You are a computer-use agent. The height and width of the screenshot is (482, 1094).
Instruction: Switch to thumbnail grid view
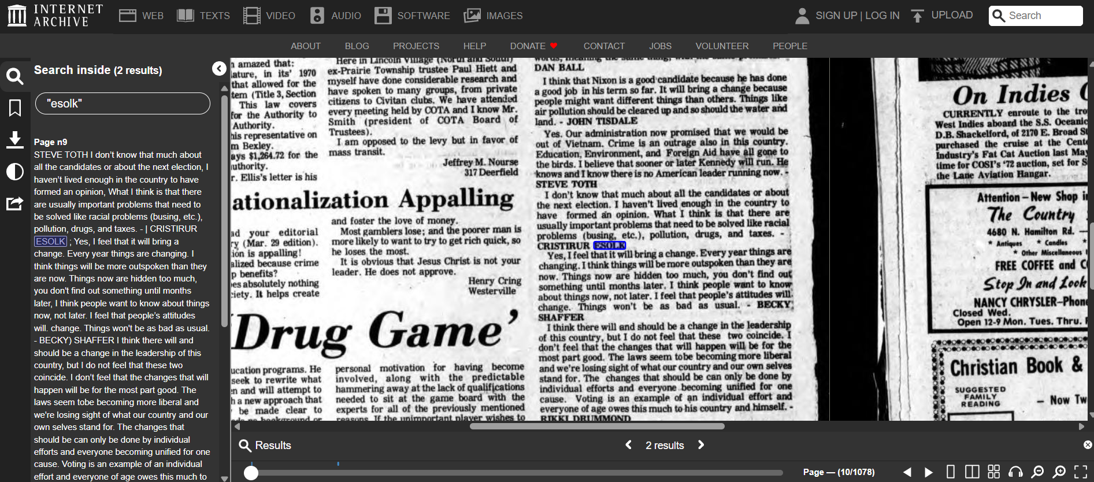pos(994,472)
